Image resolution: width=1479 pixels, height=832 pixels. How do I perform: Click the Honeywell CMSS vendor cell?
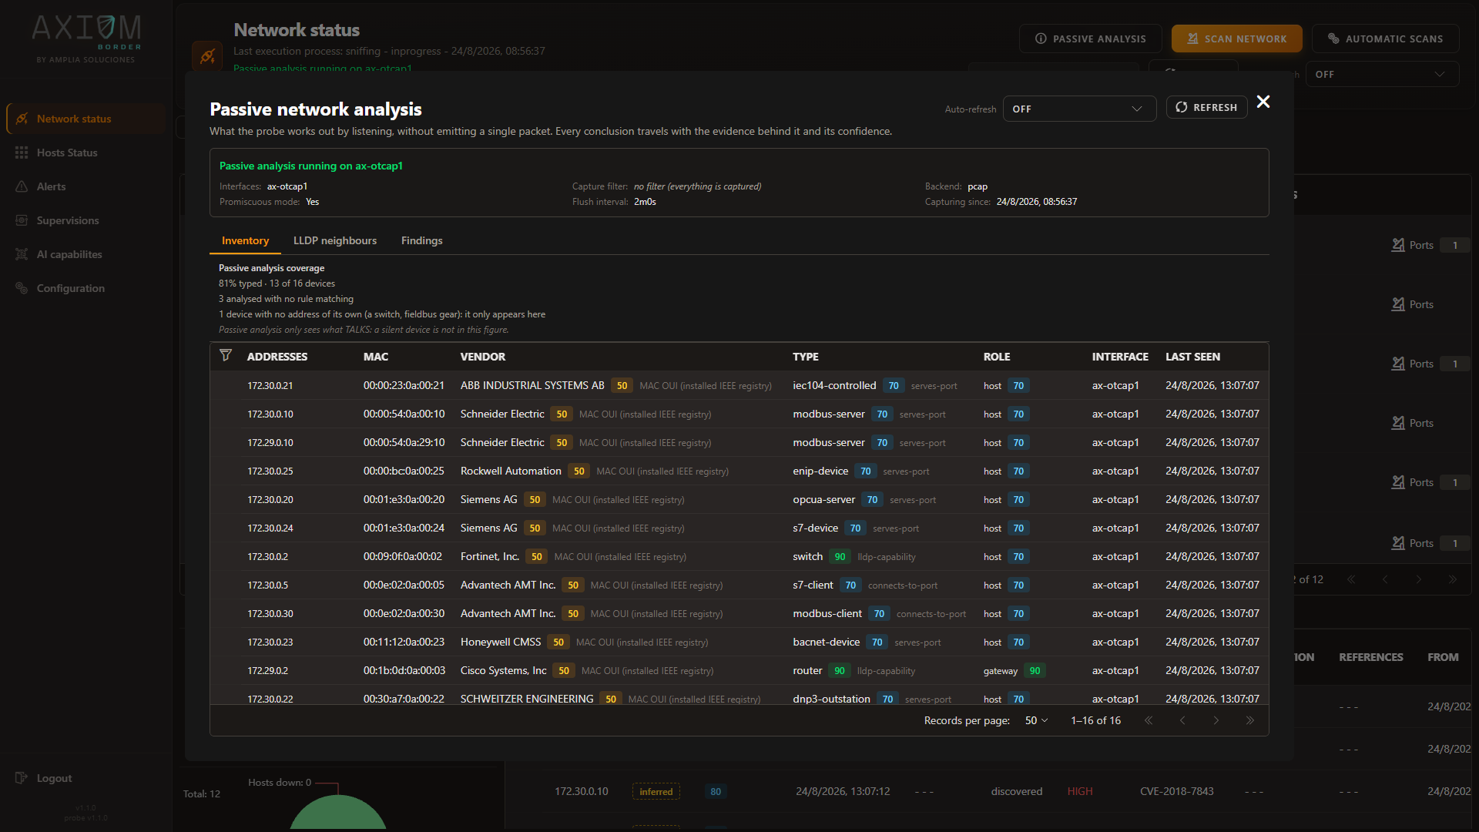pyautogui.click(x=501, y=642)
